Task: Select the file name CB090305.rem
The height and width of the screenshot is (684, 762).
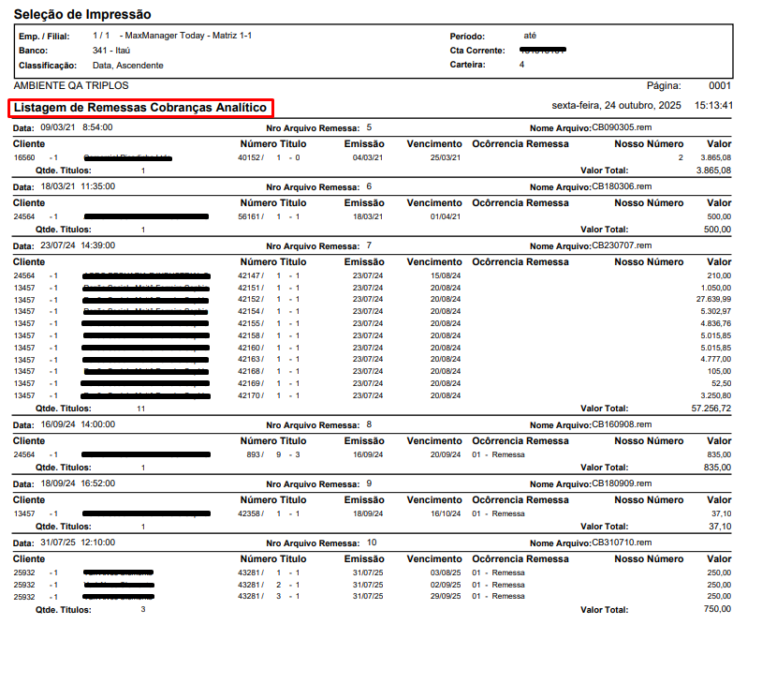Action: 622,127
